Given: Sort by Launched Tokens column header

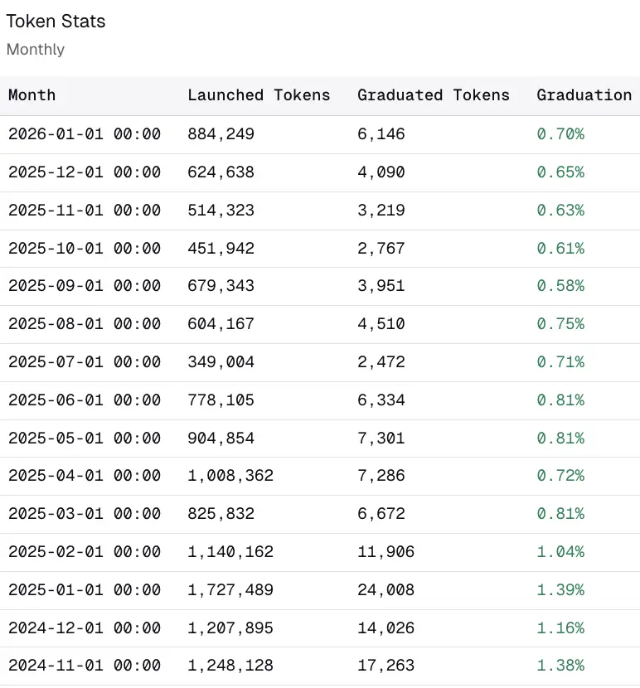Looking at the screenshot, I should click(259, 95).
